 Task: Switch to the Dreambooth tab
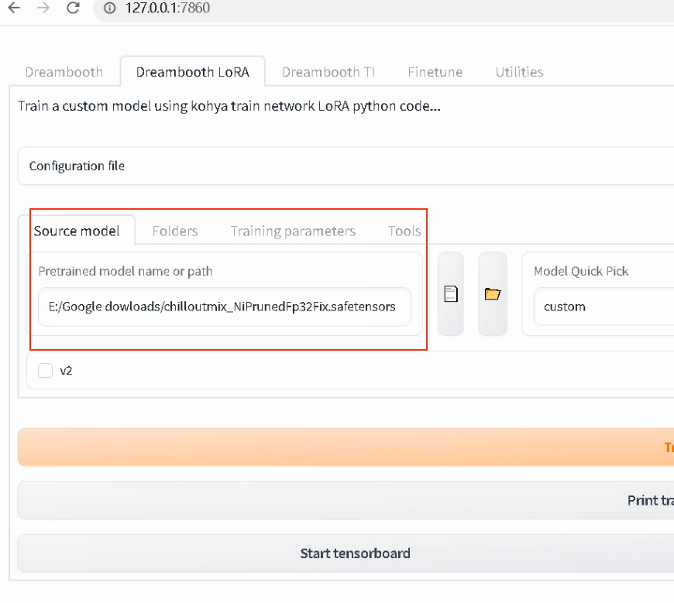coord(64,72)
